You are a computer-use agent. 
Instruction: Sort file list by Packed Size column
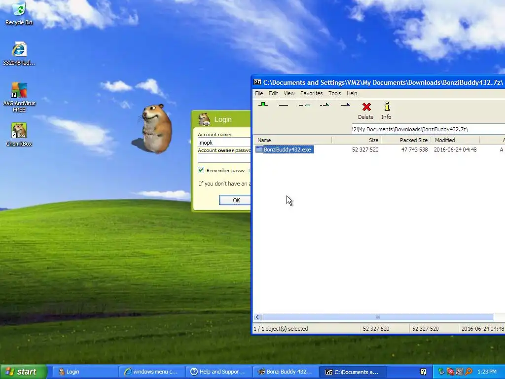click(406, 140)
